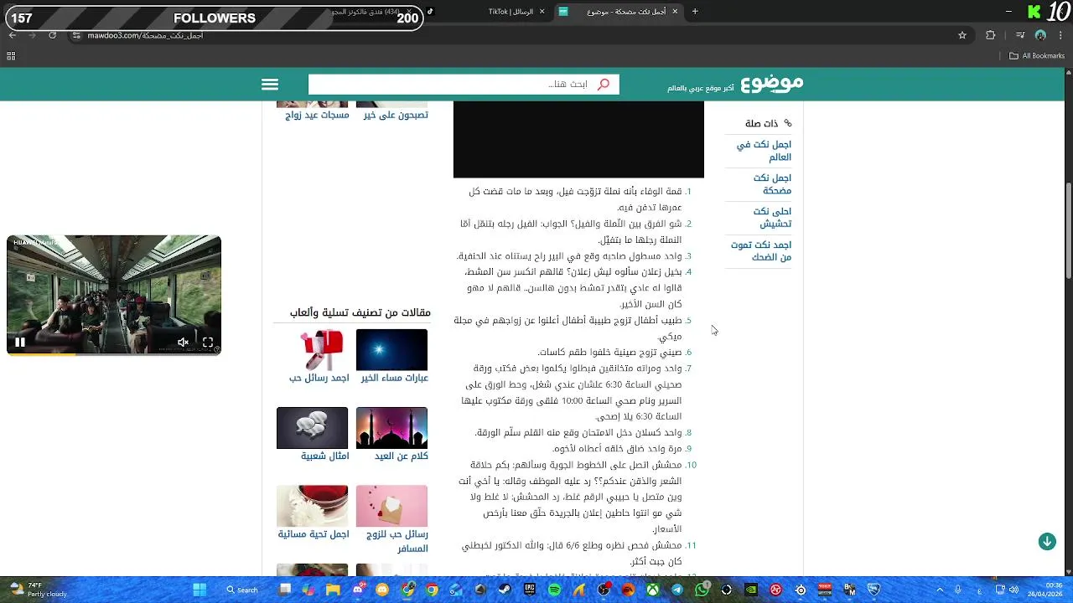This screenshot has width=1073, height=603.
Task: Open Chrome media controls icon
Action: [1019, 35]
